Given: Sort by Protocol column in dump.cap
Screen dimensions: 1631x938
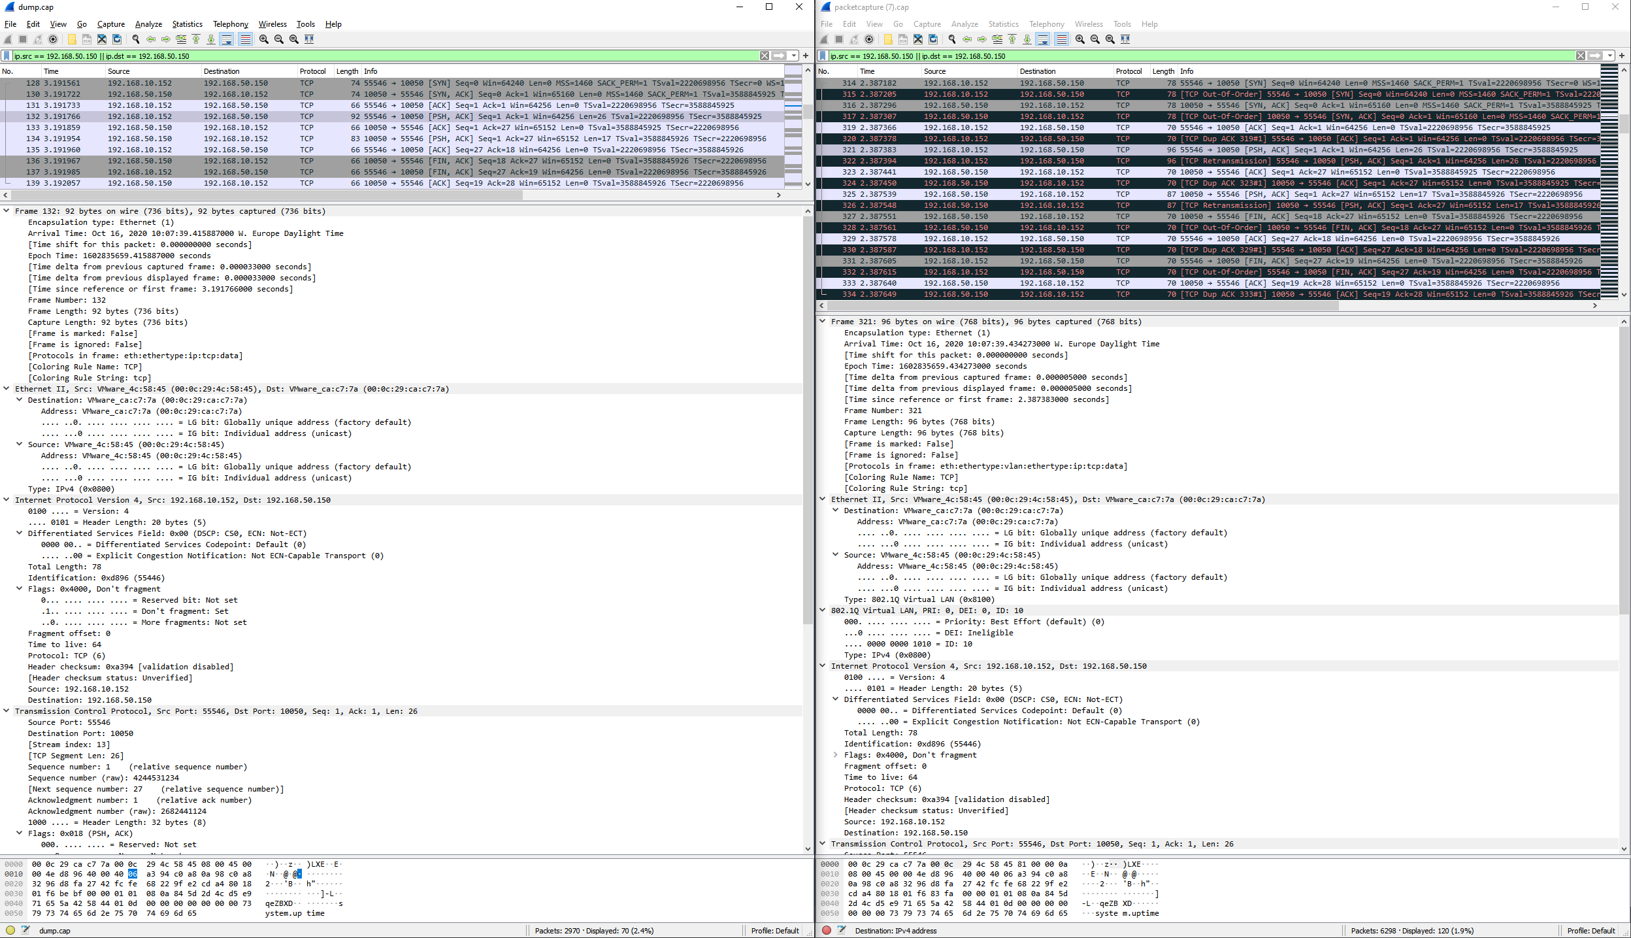Looking at the screenshot, I should tap(314, 71).
